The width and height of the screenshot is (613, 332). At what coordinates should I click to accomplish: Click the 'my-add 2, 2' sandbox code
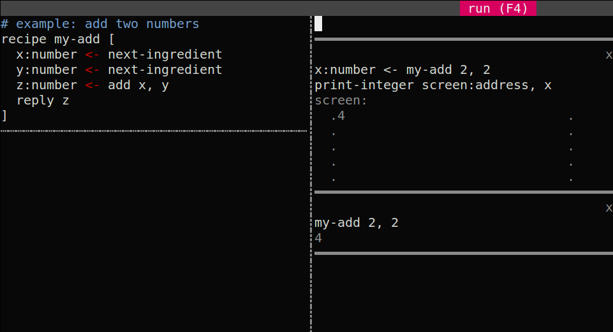coord(357,222)
